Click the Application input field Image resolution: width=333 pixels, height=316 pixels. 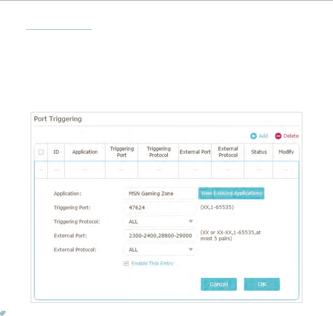click(159, 194)
